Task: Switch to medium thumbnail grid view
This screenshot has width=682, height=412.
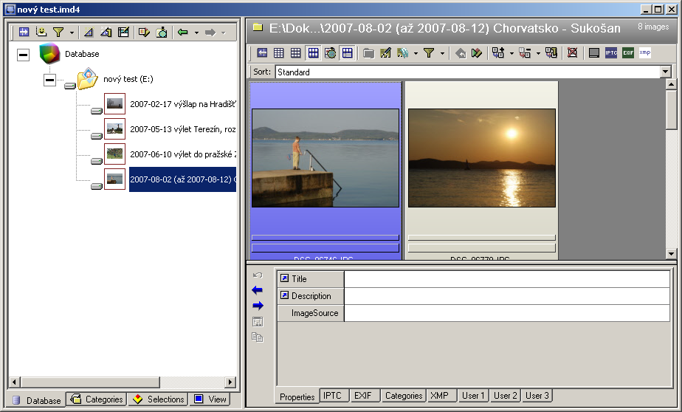Action: 296,52
